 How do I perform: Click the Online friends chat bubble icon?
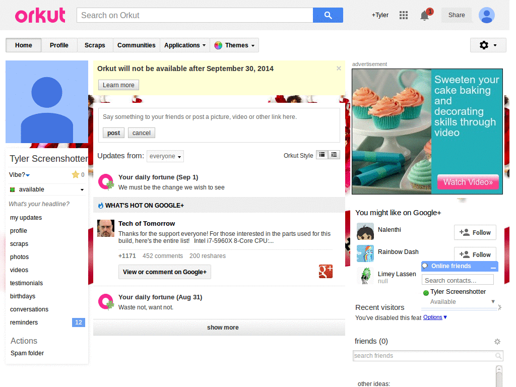pos(425,266)
